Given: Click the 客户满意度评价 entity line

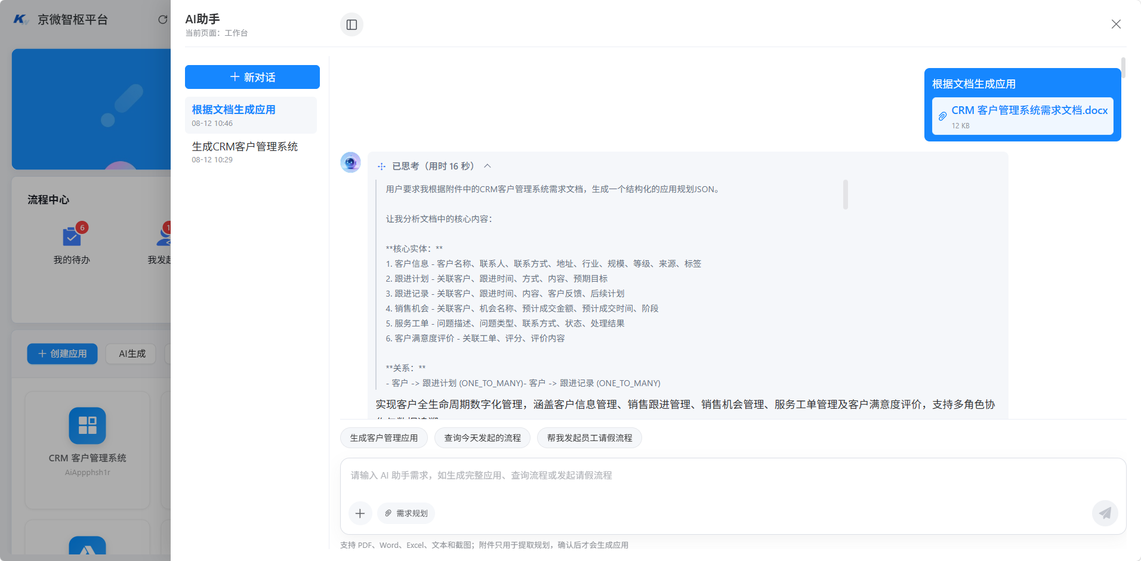Looking at the screenshot, I should [476, 338].
